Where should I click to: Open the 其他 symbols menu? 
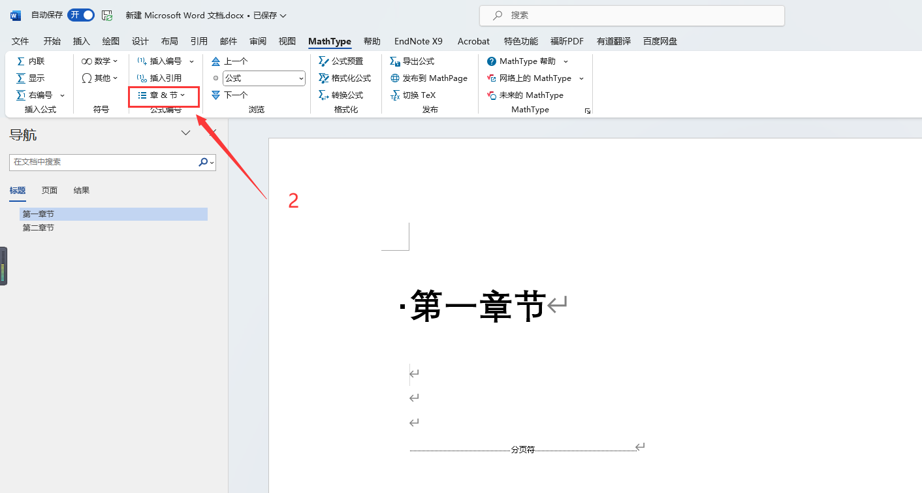(x=100, y=78)
